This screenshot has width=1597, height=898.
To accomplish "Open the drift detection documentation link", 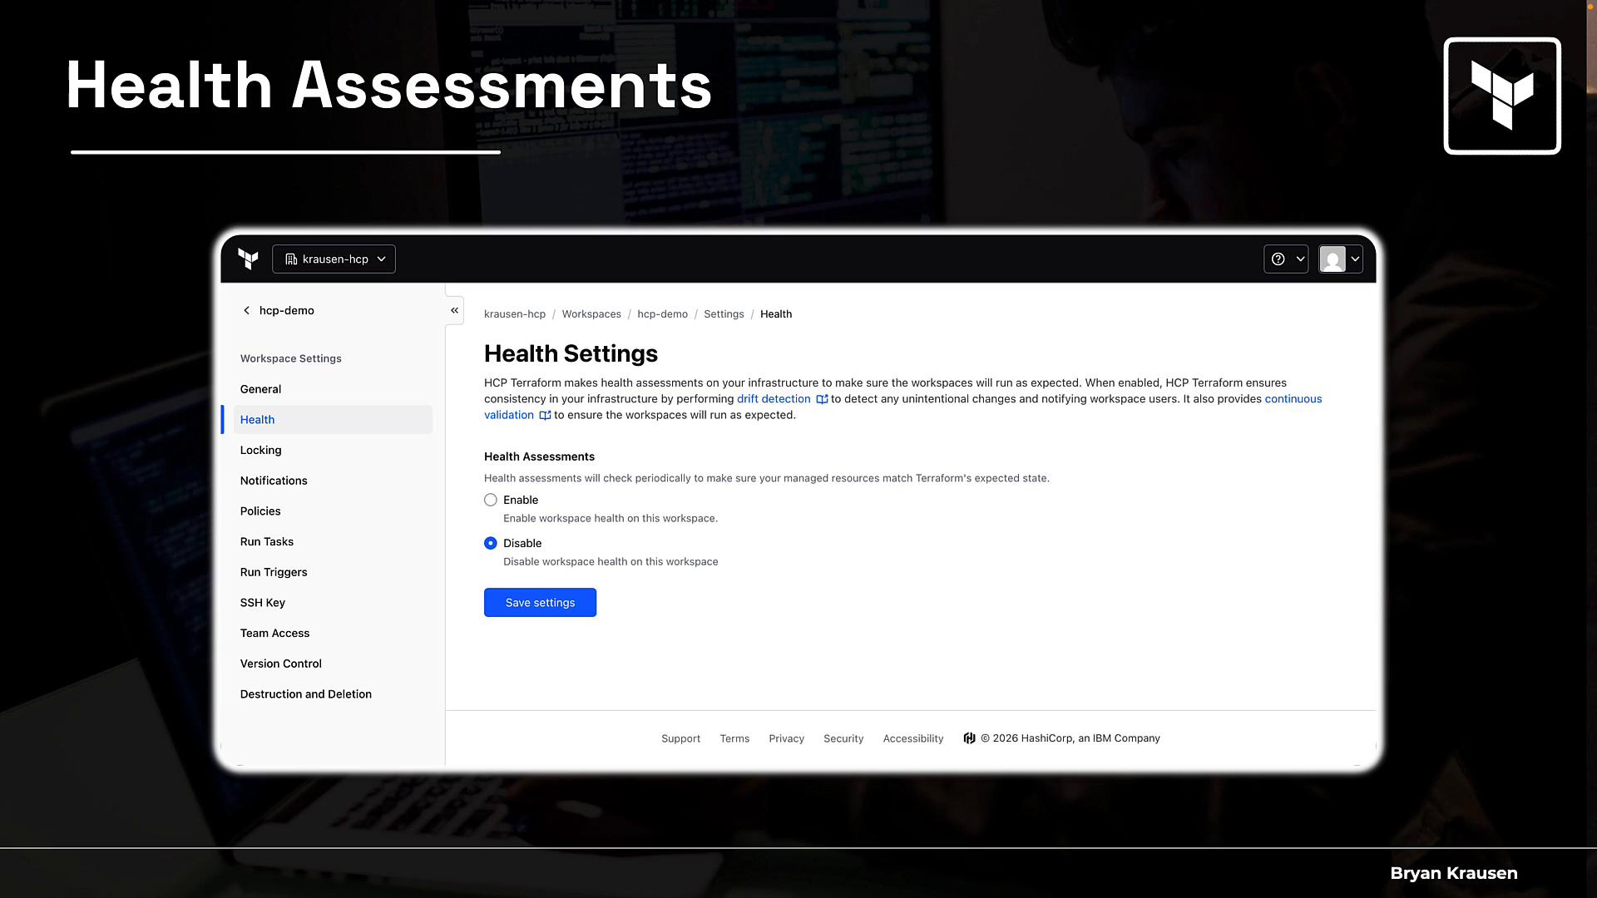I will [x=782, y=399].
